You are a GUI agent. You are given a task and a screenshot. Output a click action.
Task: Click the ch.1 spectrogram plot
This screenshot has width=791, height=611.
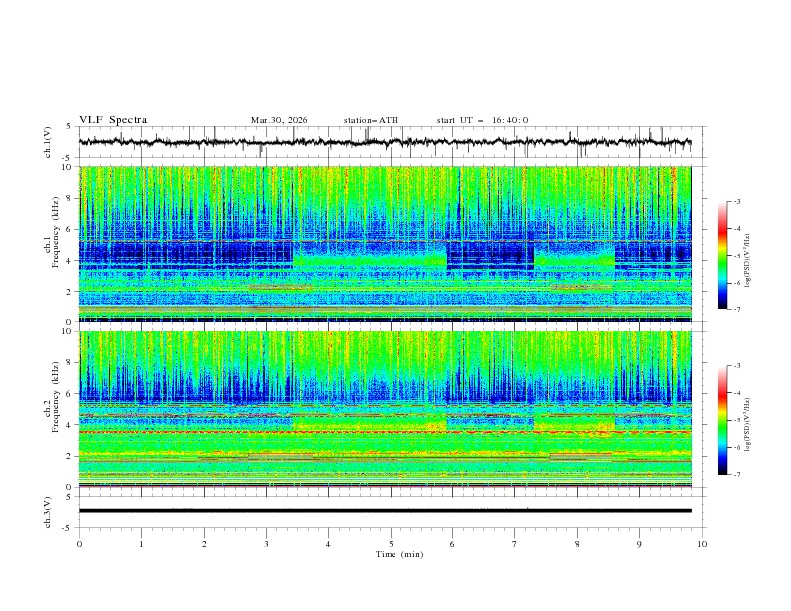tap(385, 244)
